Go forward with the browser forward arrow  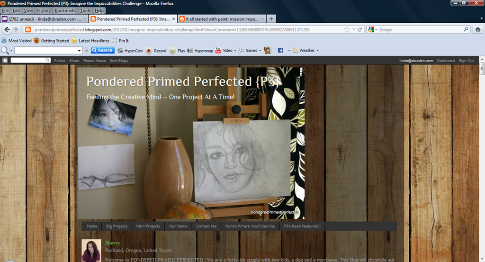click(16, 29)
